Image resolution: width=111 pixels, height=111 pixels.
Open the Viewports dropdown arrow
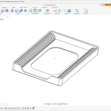(67, 104)
